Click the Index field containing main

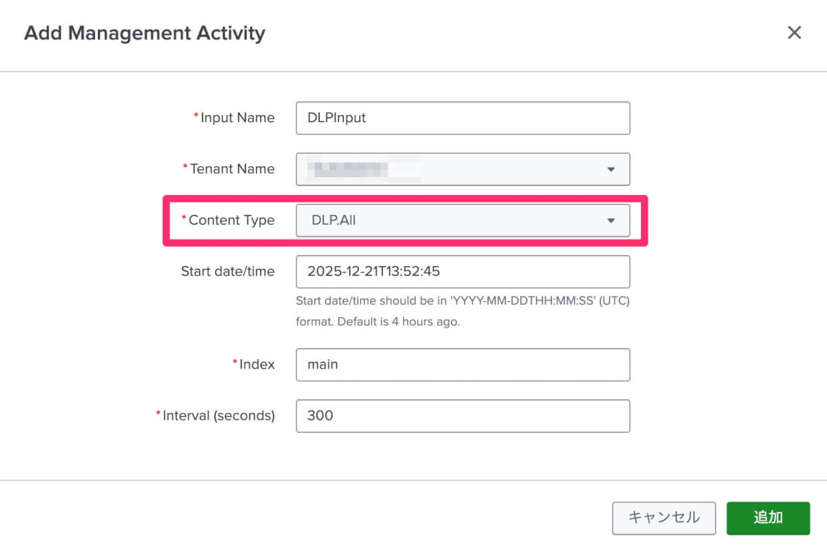pos(462,365)
